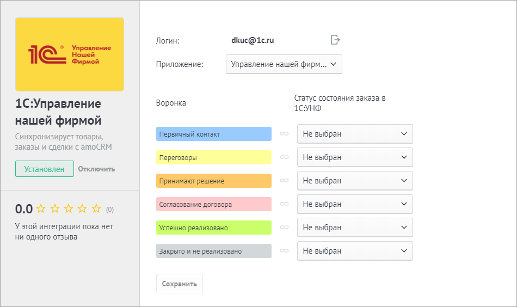Viewport: 517px width, 307px height.
Task: Open status dropdown for Переговоры
Action: pyautogui.click(x=355, y=157)
